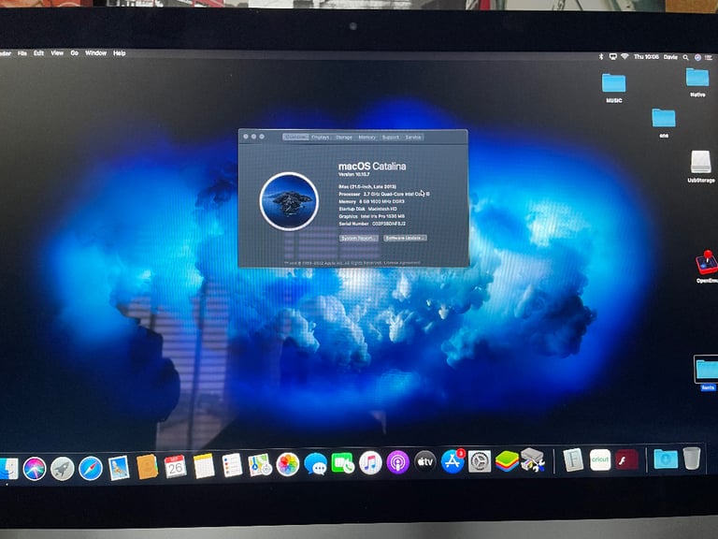
Task: Switch to the Memory tab
Action: [x=366, y=137]
